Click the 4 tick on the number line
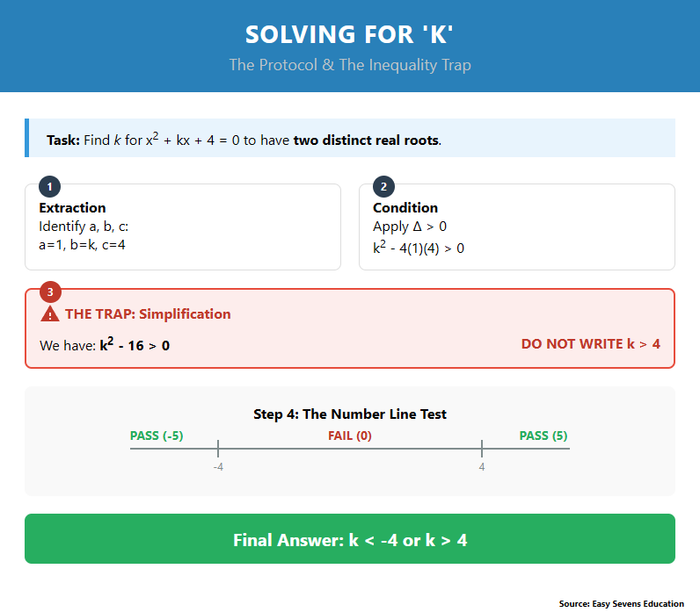Image resolution: width=700 pixels, height=612 pixels. [x=482, y=449]
